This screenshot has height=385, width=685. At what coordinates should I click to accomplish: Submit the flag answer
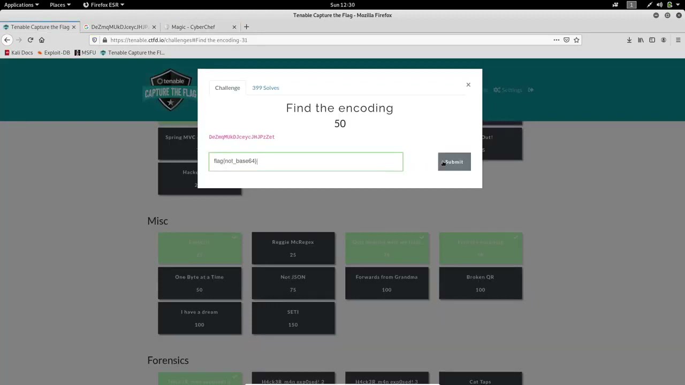pos(454,162)
